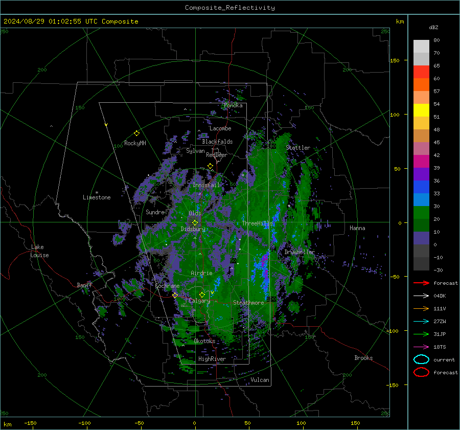Click the green 31JP arrow in legend

[x=421, y=334]
